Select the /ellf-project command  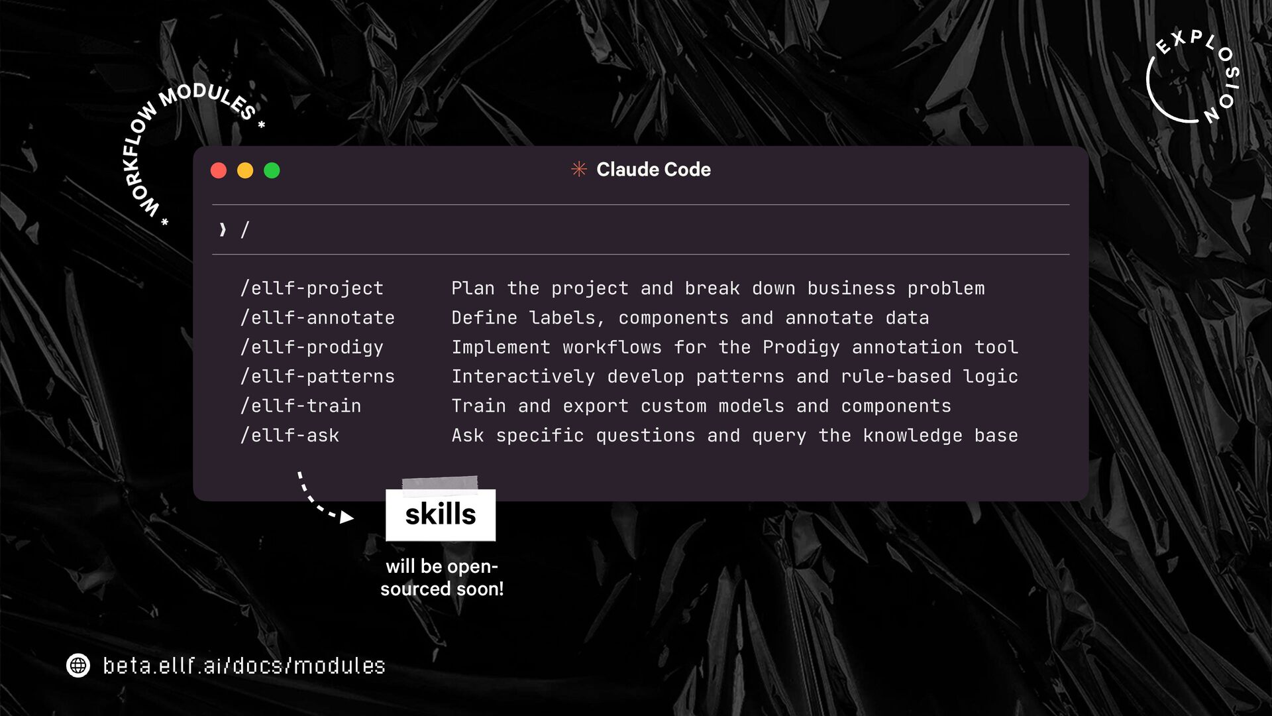coord(311,288)
